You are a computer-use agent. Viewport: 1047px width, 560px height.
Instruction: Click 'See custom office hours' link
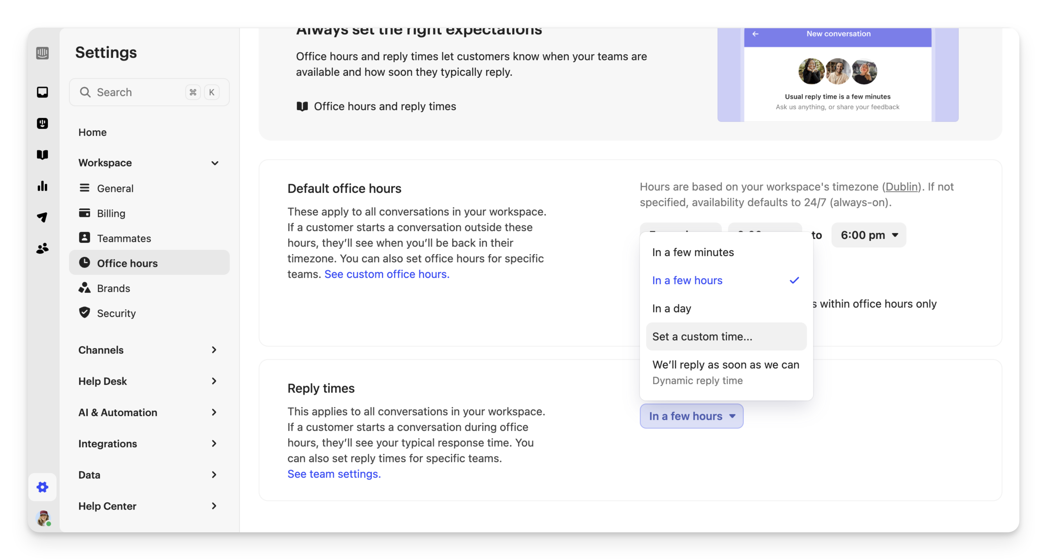point(387,274)
